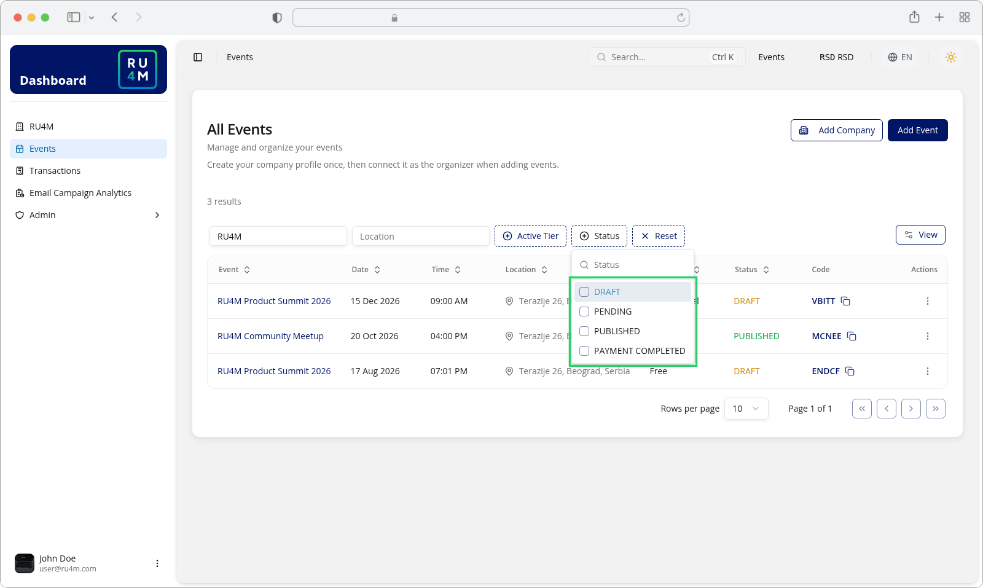Focus the top Search box
This screenshot has width=983, height=588.
[667, 57]
